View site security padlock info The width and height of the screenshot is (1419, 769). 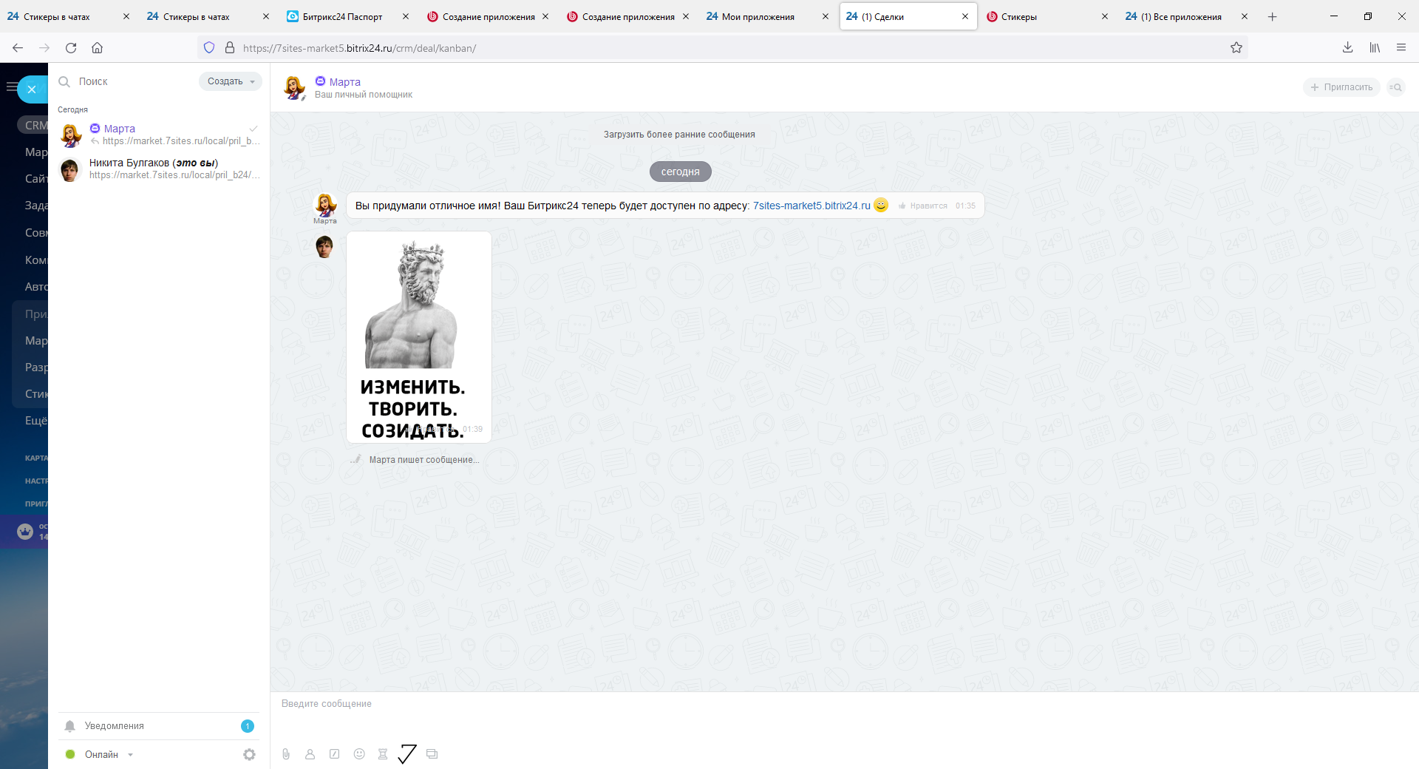(230, 48)
